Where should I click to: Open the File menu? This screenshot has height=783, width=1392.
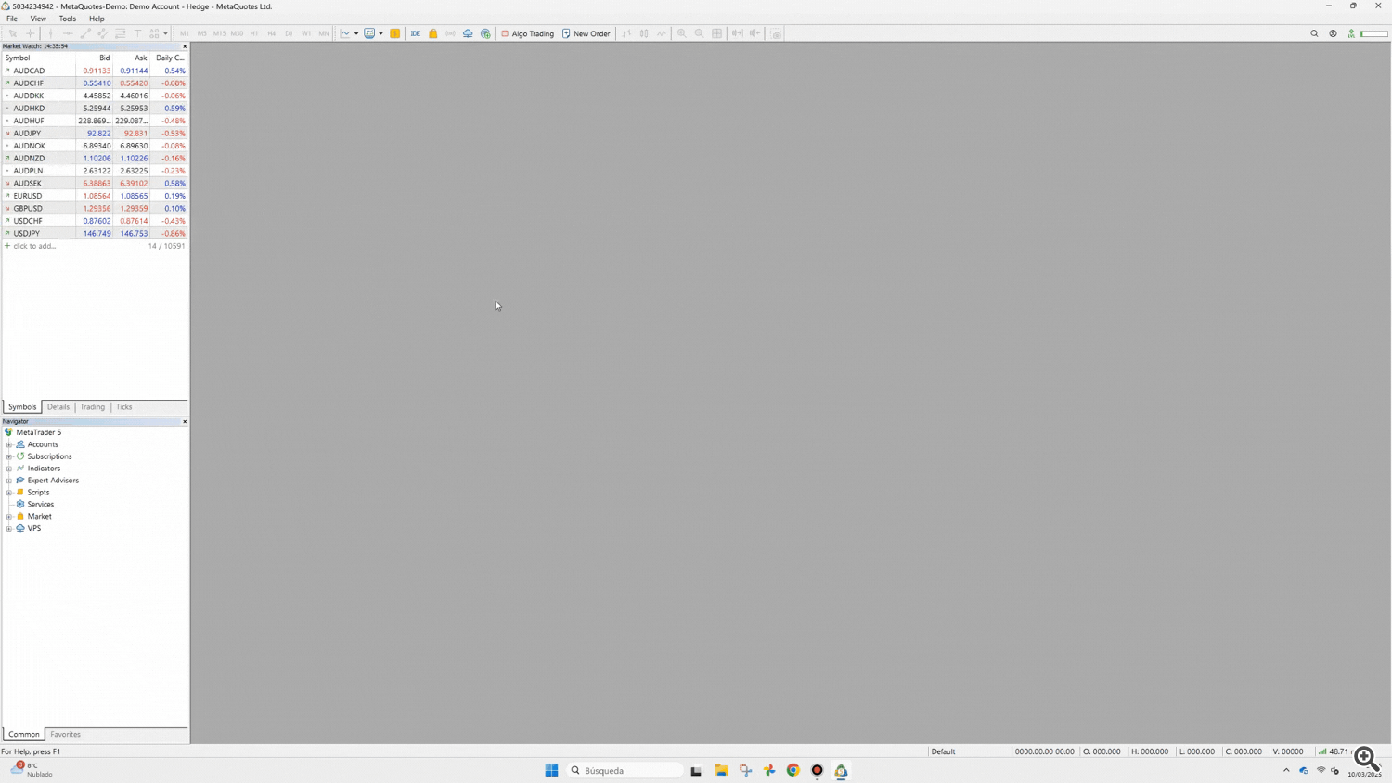[12, 19]
